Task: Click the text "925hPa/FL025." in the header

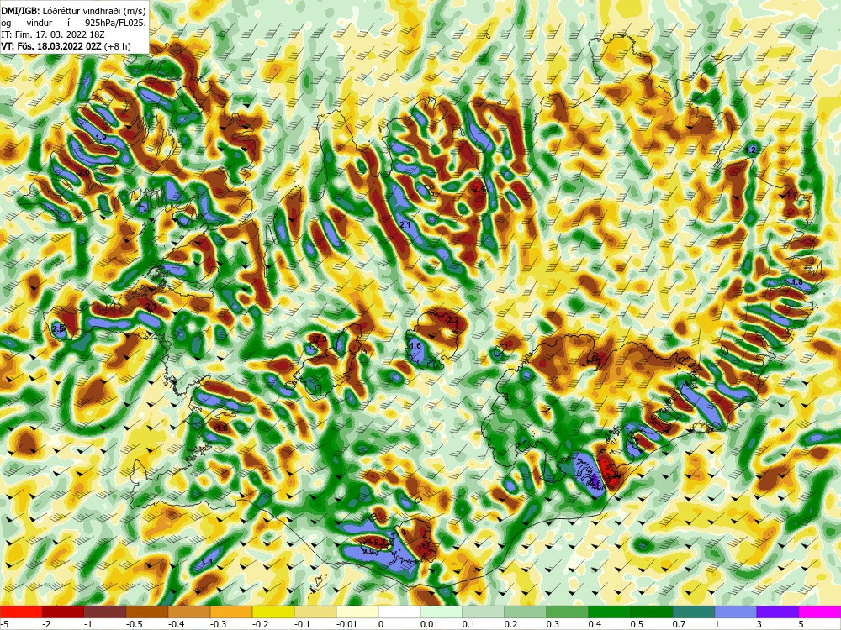Action: click(115, 23)
